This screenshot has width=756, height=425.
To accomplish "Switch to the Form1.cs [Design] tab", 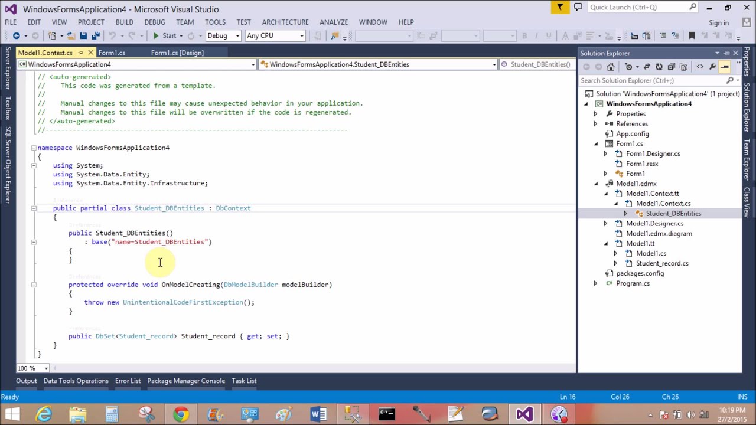I will point(177,53).
